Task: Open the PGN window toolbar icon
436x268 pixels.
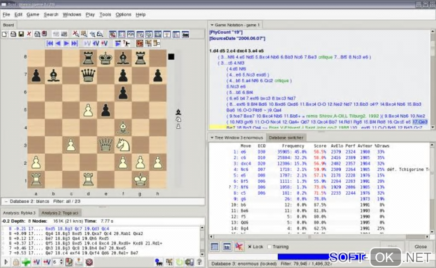Action: (x=131, y=34)
